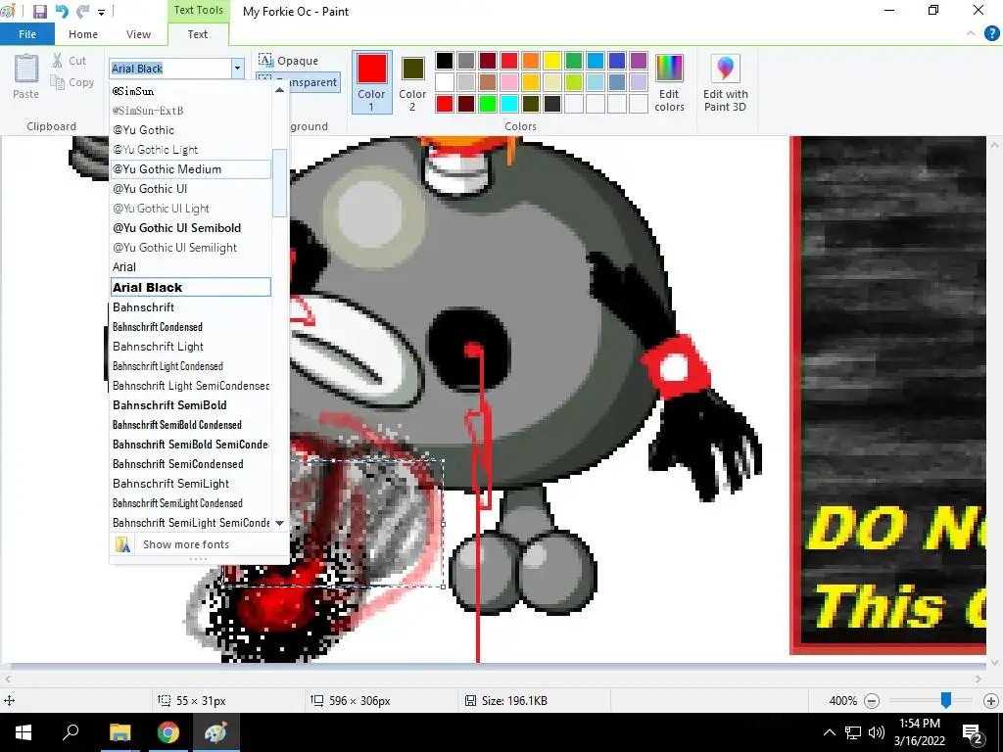Activate the Color 2 background button
This screenshot has height=752, width=1003.
click(412, 82)
